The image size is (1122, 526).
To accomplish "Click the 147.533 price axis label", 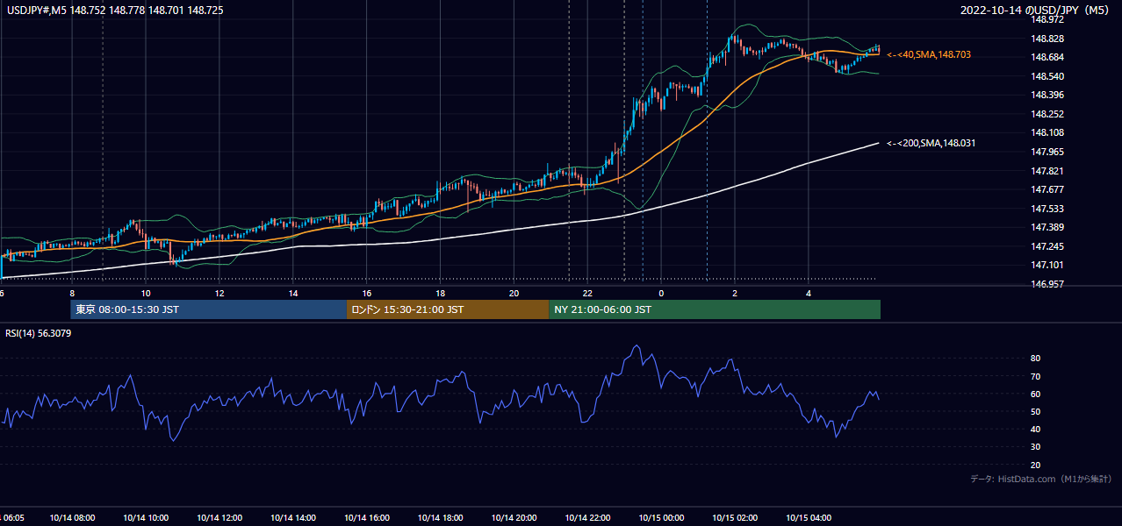I will tap(1046, 209).
